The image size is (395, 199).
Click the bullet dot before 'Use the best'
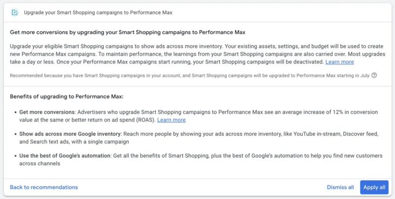pyautogui.click(x=15, y=156)
